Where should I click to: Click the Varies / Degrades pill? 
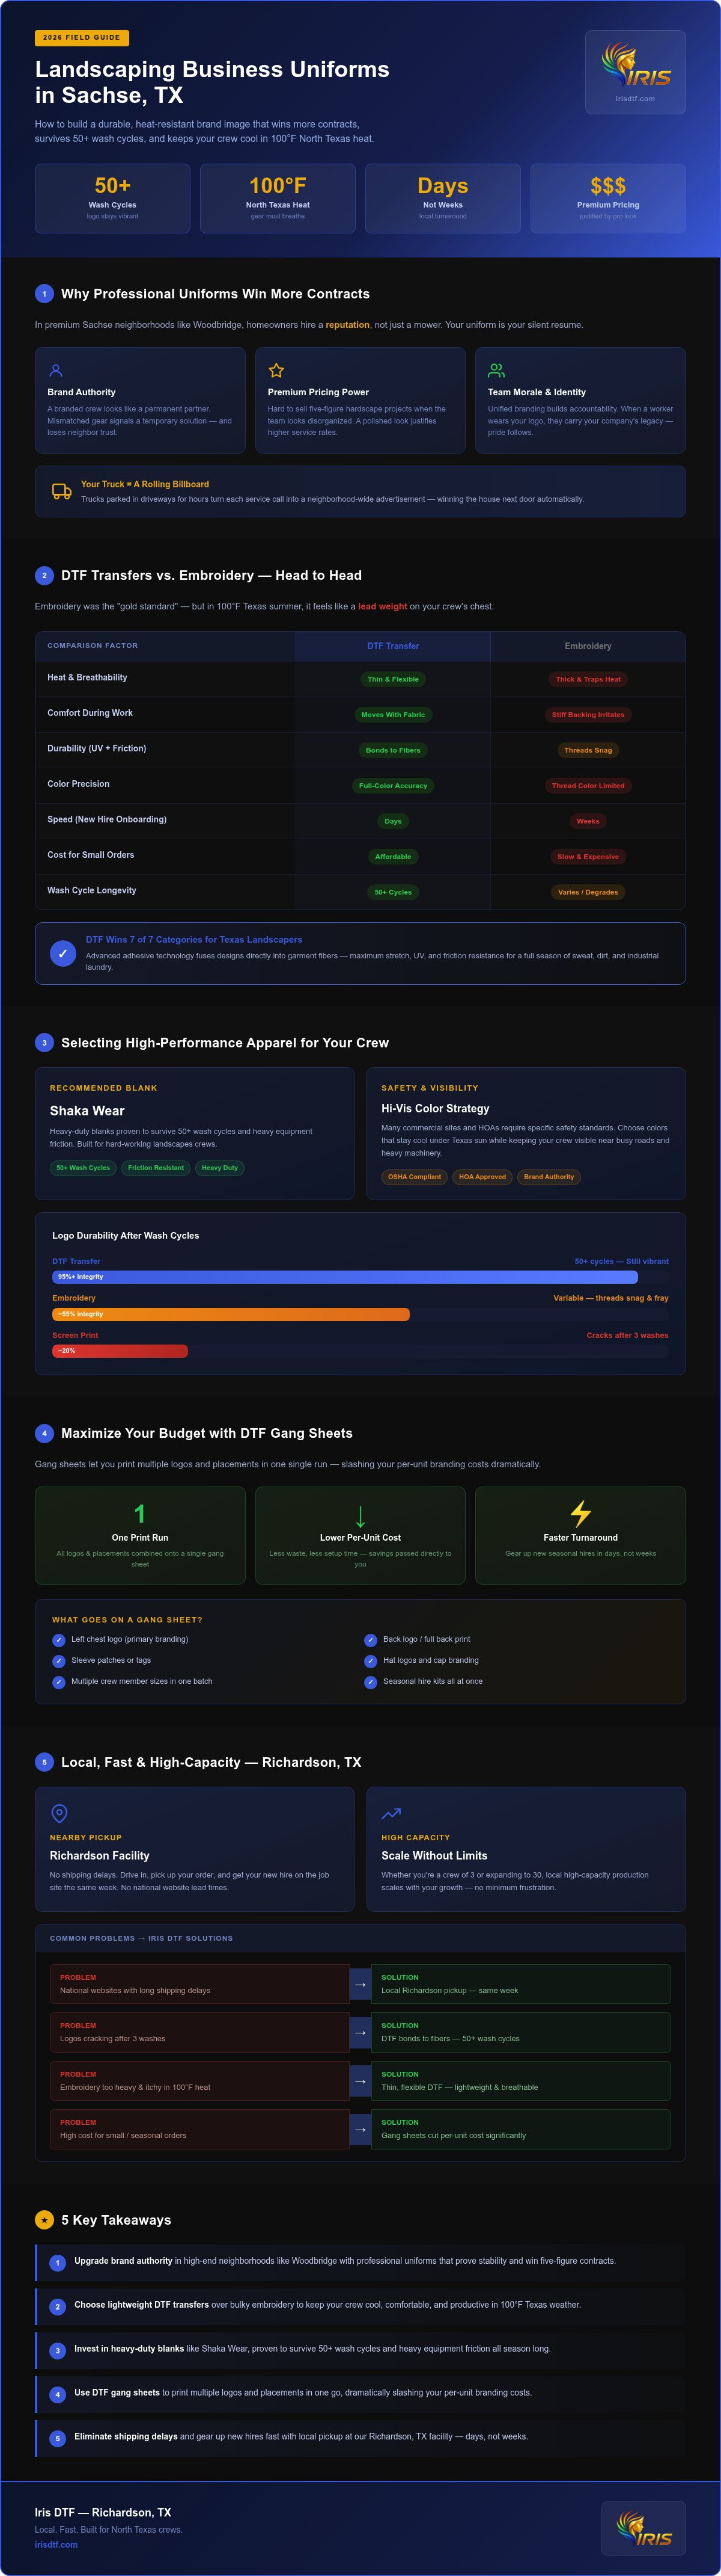tap(588, 892)
